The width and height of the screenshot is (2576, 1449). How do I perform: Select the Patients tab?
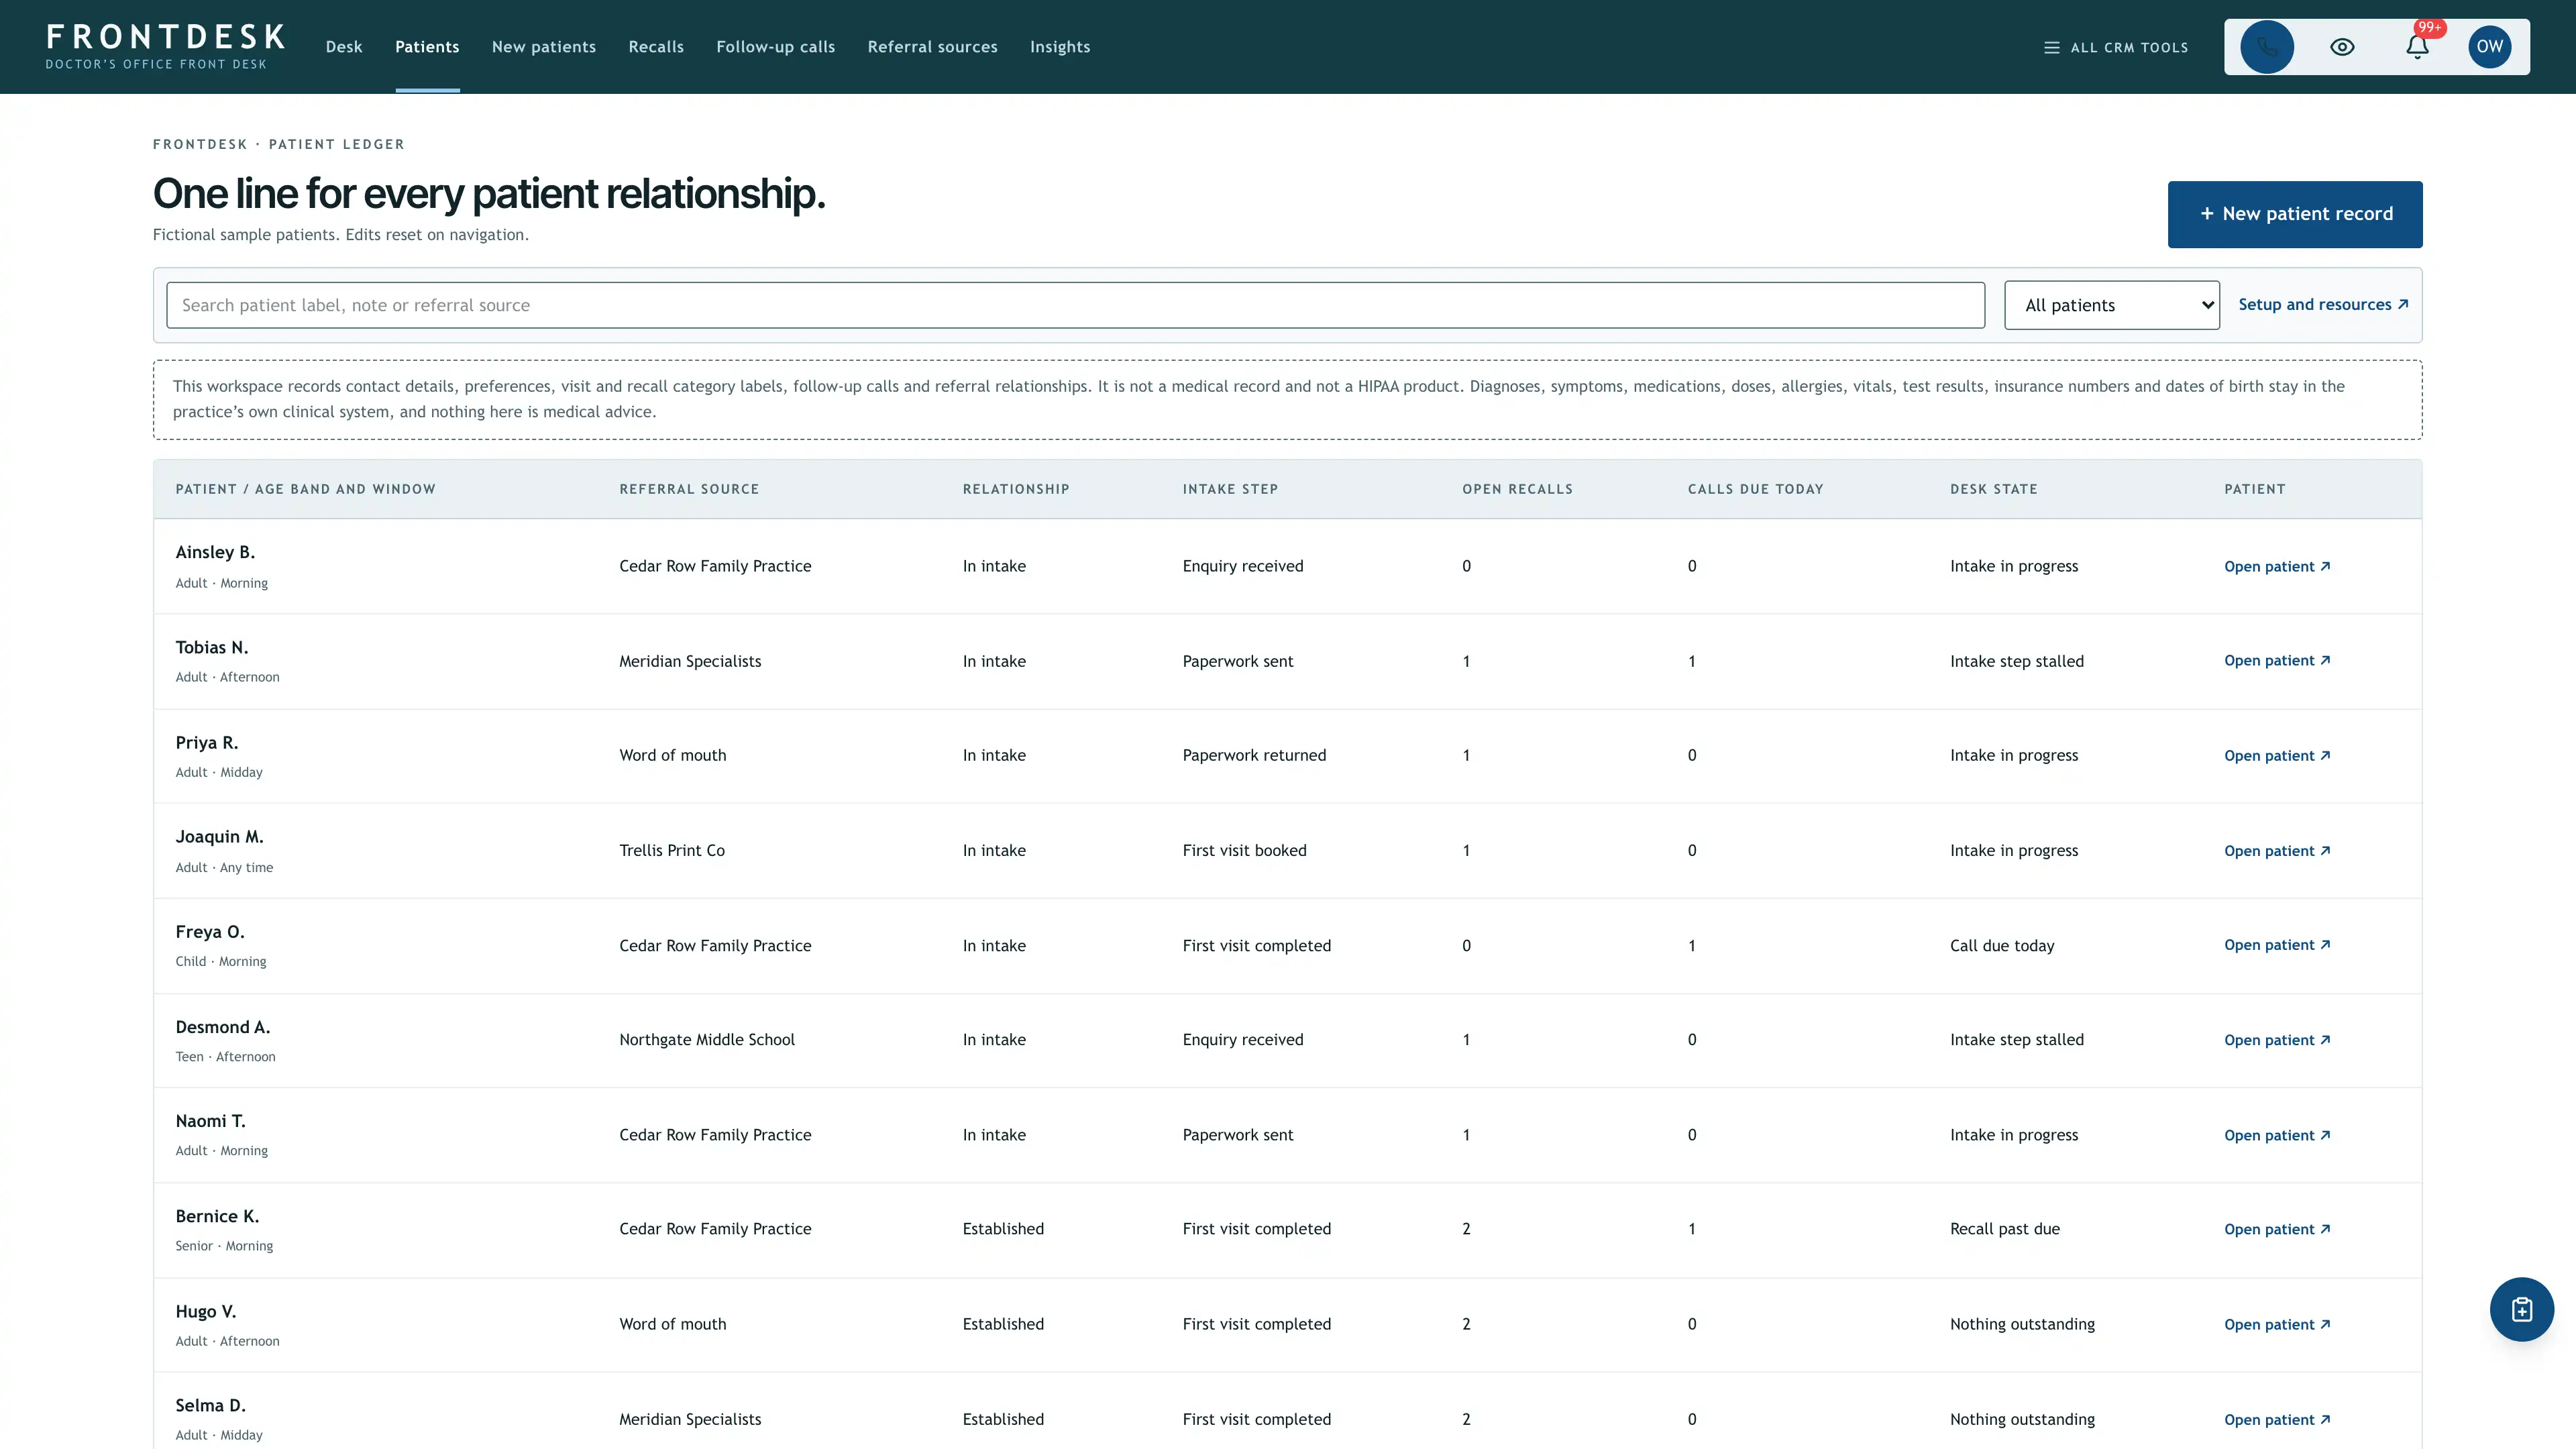click(427, 47)
